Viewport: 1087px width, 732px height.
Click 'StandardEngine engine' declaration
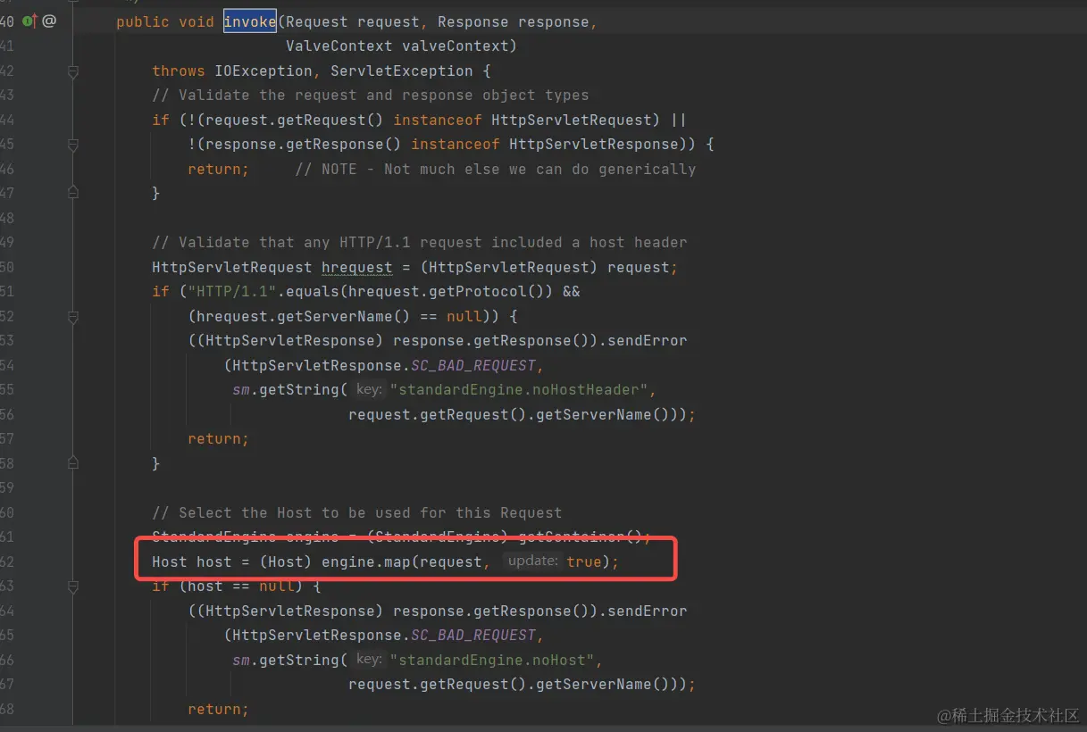pyautogui.click(x=246, y=537)
